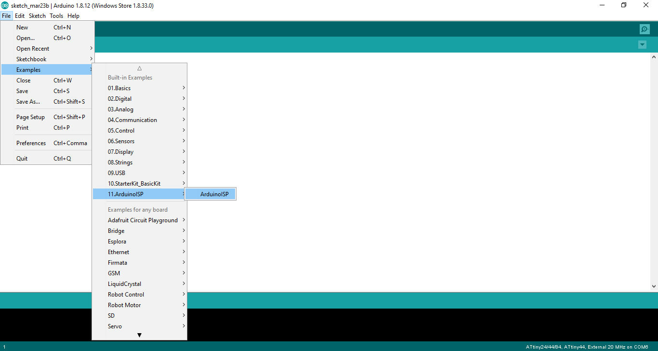Expand Bridge library examples
Viewport: 658px width, 351px height.
140,231
